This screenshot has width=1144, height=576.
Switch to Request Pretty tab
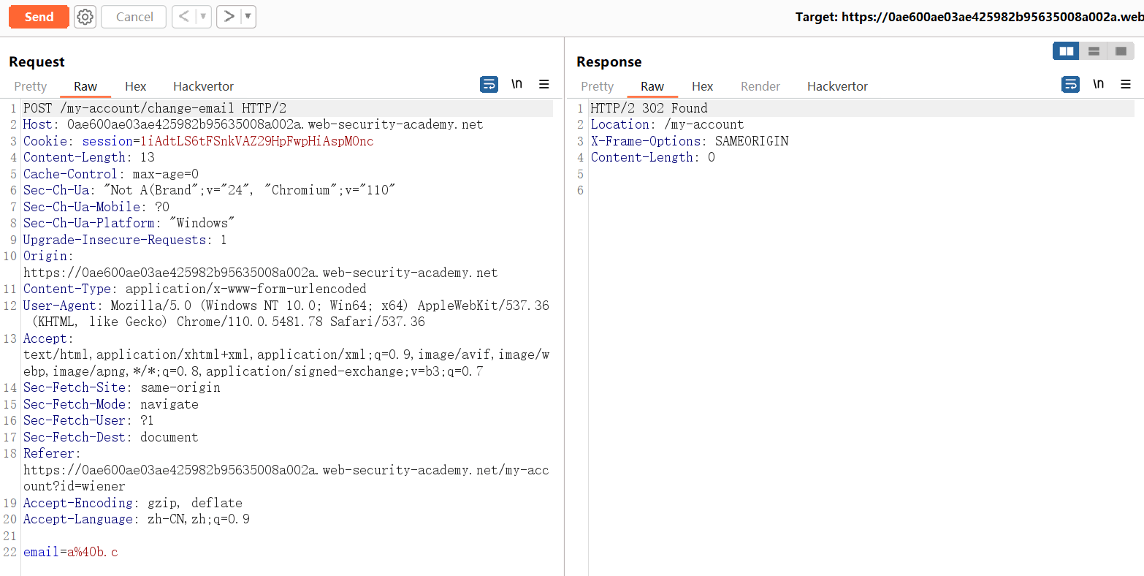[x=31, y=86]
